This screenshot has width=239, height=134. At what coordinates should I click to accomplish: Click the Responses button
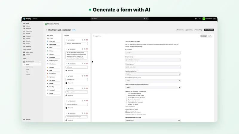coord(180,30)
